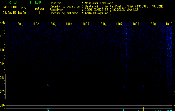Click the kHz axis unit label
175x111 pixels.
point(3,22)
